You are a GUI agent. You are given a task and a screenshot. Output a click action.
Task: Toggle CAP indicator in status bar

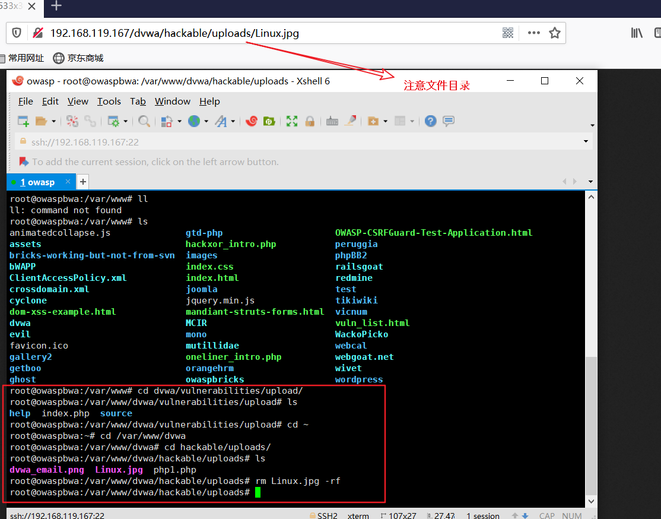coord(546,515)
